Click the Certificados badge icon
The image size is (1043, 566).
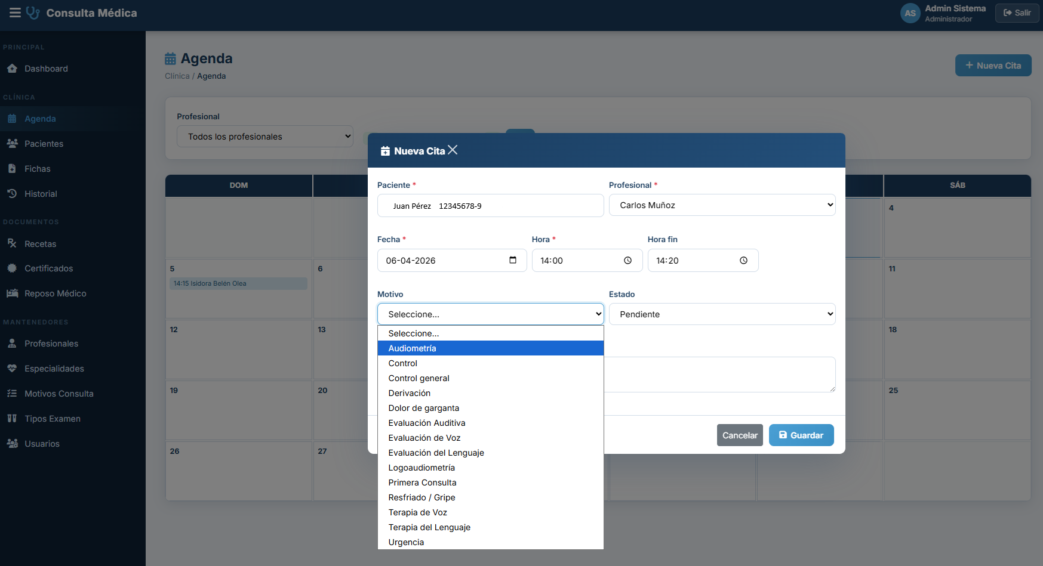(x=12, y=268)
